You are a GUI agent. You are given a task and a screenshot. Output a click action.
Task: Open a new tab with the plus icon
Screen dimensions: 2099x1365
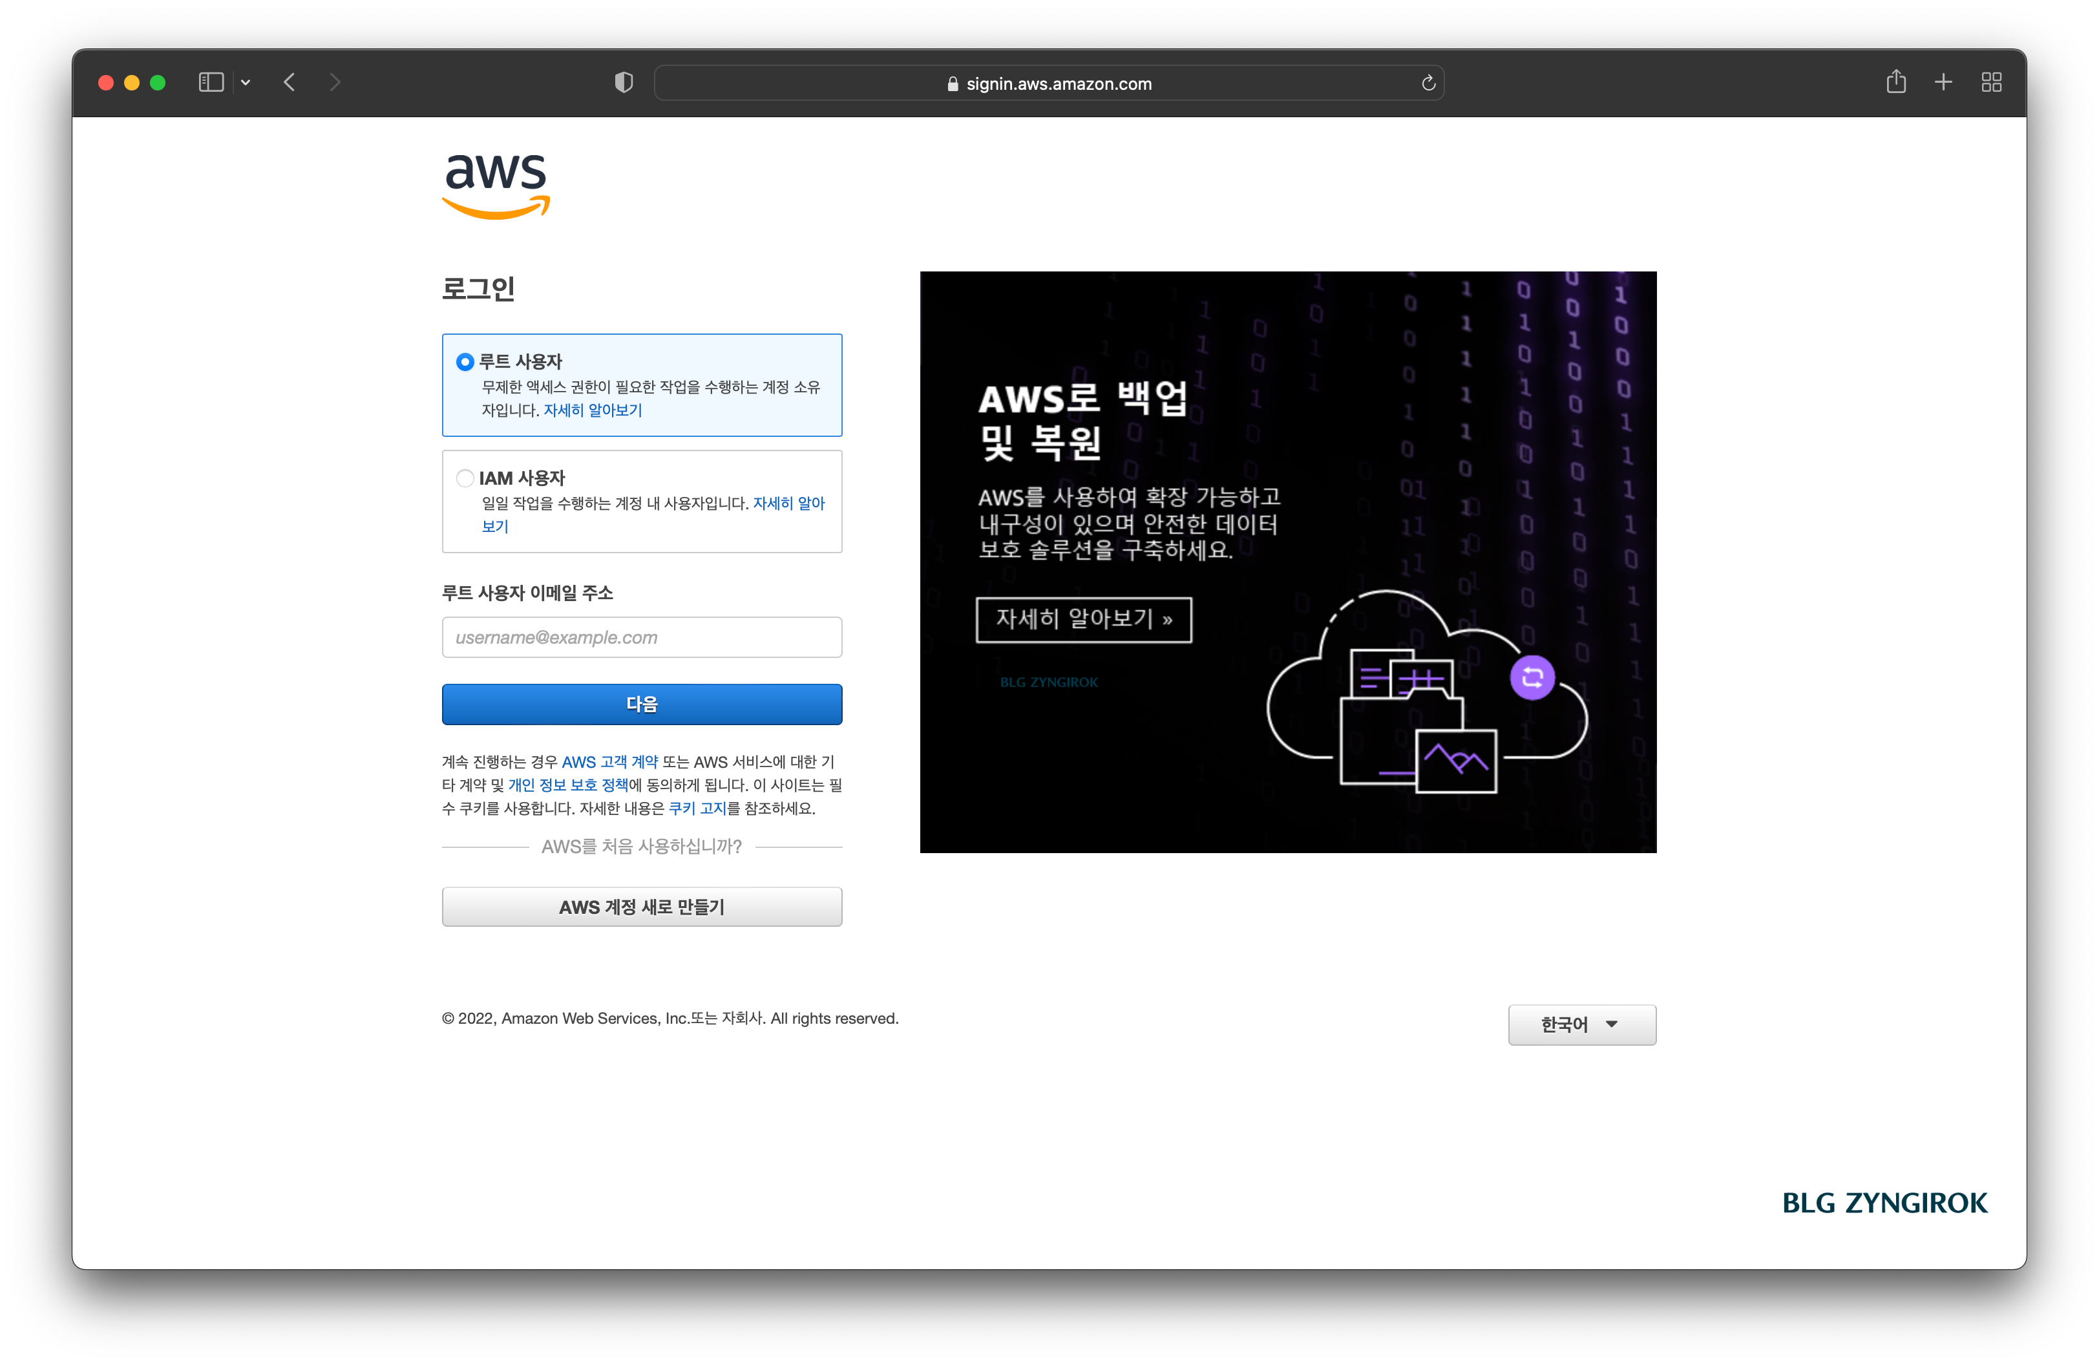pyautogui.click(x=1943, y=82)
